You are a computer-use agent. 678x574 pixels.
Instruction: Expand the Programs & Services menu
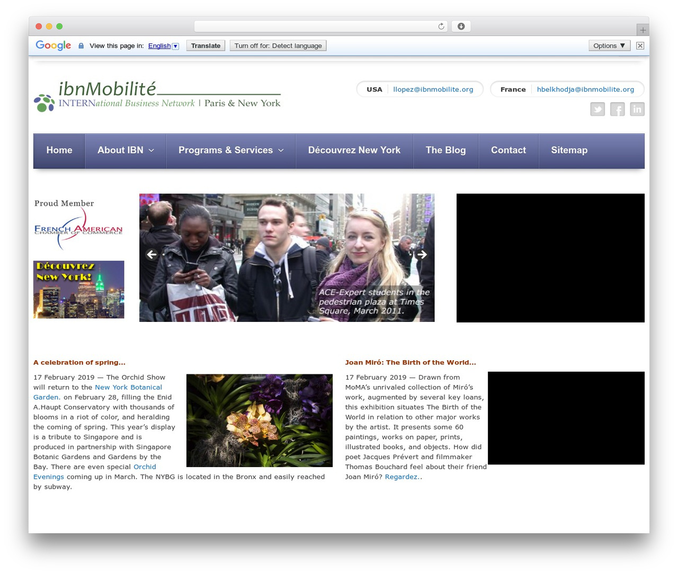(231, 150)
